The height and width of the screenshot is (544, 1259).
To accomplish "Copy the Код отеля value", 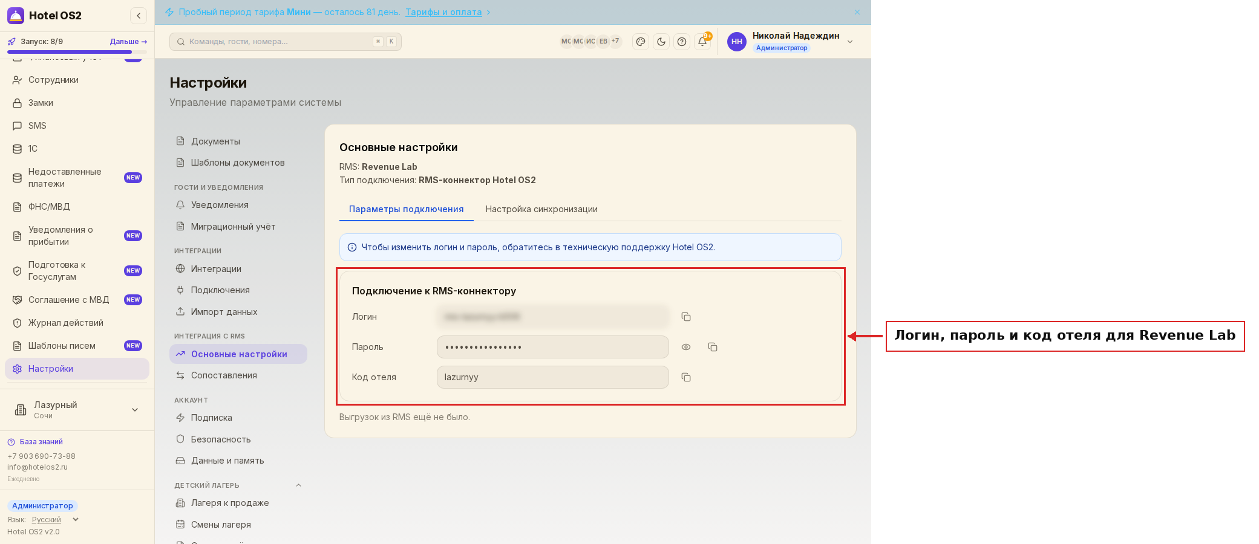I will pyautogui.click(x=686, y=377).
